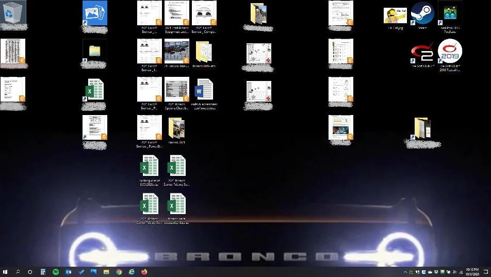The image size is (491, 277).
Task: Open the clock and date flyout
Action: 472,272
